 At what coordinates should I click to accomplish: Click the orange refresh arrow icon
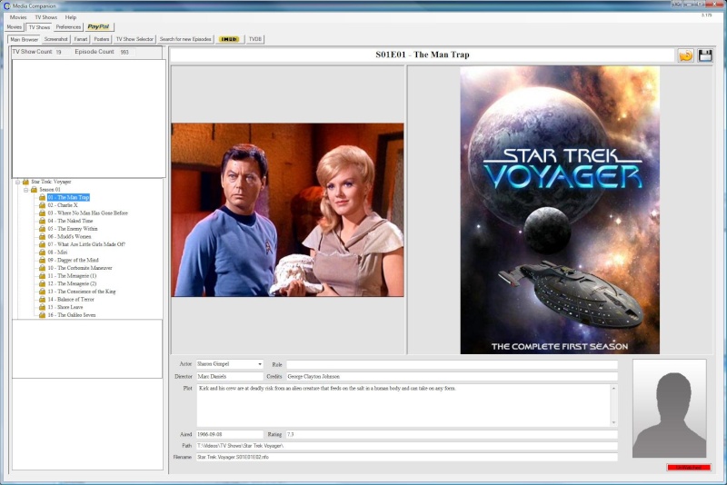(x=685, y=55)
